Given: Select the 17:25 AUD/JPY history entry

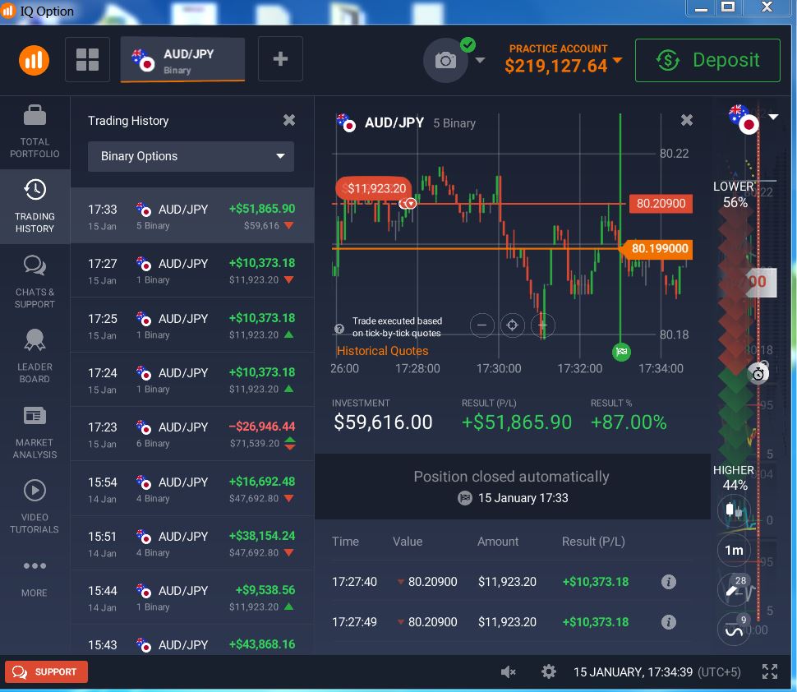Looking at the screenshot, I should point(192,326).
